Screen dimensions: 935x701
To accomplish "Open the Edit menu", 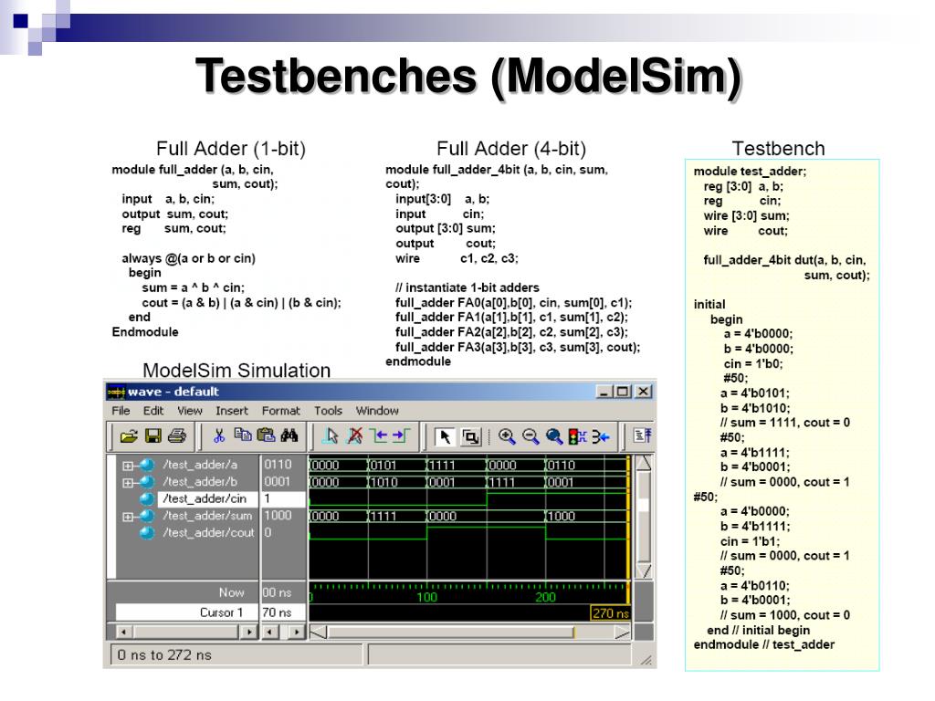I will point(153,411).
